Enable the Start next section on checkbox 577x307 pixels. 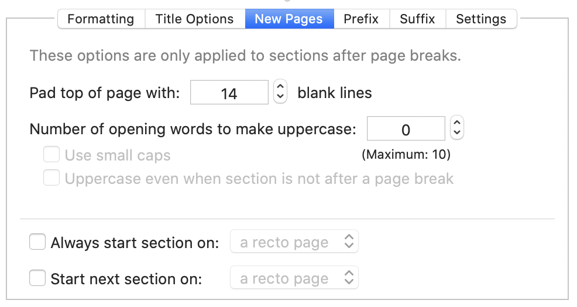pyautogui.click(x=37, y=278)
